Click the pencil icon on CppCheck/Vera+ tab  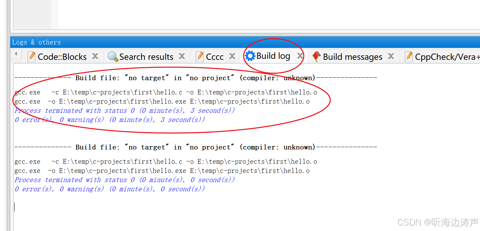(408, 56)
